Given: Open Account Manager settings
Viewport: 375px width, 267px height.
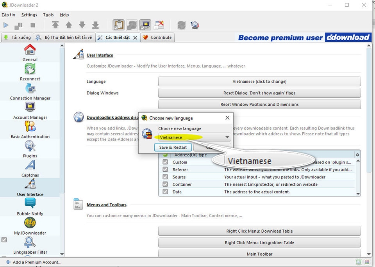Looking at the screenshot, I should (30, 111).
